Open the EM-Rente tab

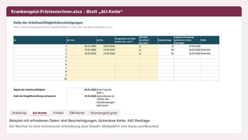coord(77,113)
